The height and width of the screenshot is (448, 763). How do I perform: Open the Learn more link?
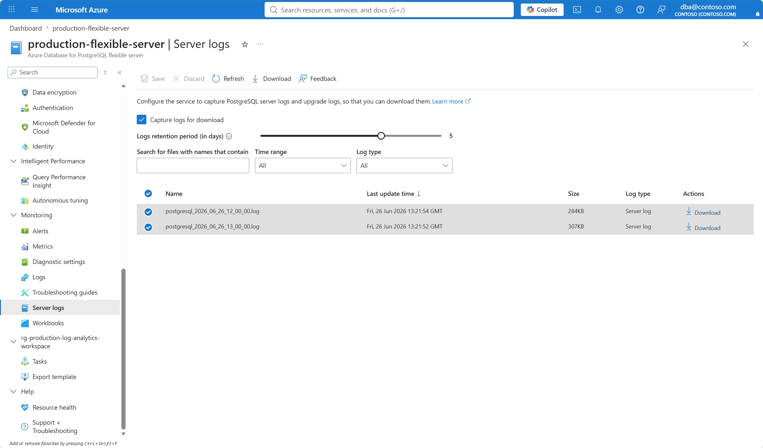[451, 101]
